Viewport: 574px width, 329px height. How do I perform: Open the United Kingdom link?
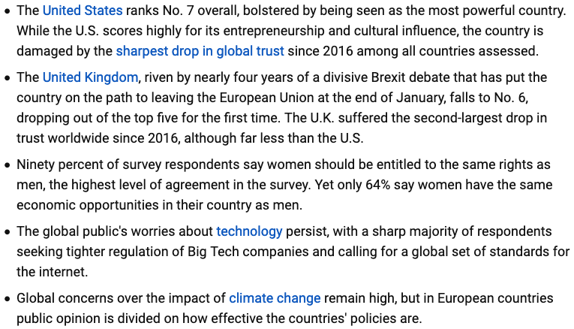pyautogui.click(x=90, y=77)
